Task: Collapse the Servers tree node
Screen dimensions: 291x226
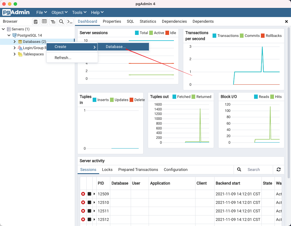Action: click(x=3, y=29)
